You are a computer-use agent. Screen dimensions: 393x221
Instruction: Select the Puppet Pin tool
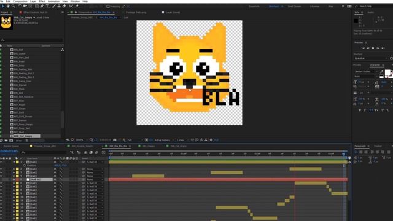pyautogui.click(x=77, y=6)
